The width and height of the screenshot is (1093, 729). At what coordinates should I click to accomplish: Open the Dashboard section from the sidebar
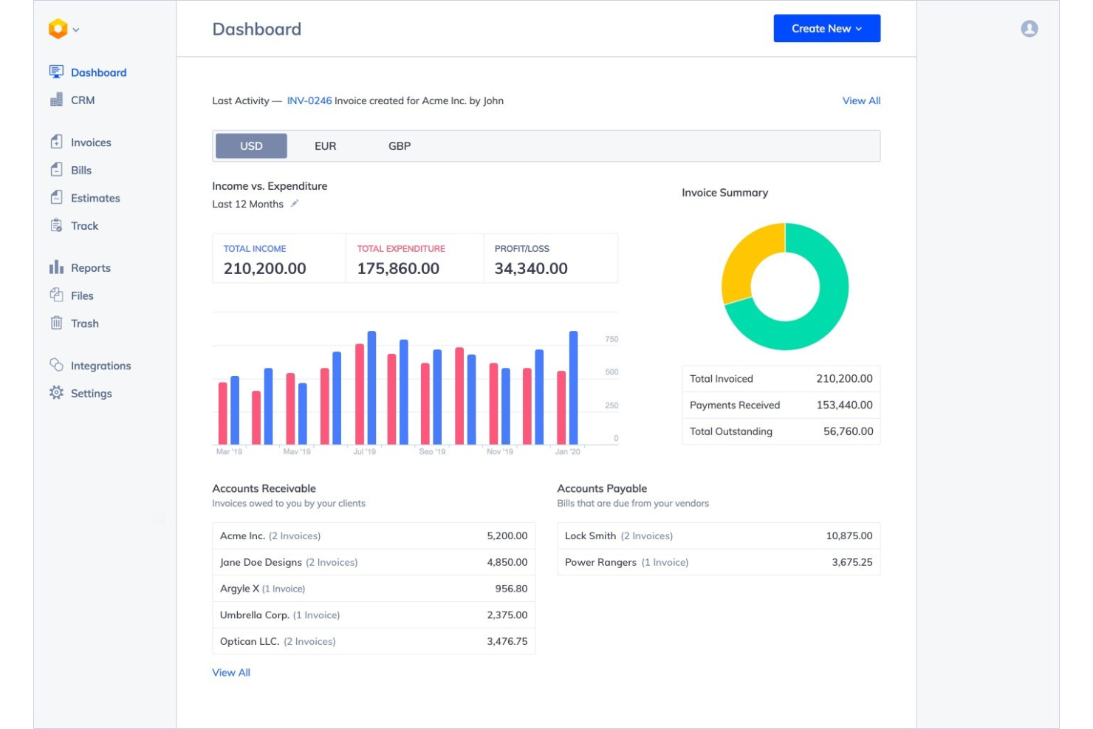click(98, 72)
